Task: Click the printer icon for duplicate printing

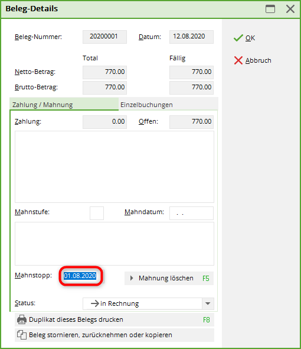Action: (22, 319)
